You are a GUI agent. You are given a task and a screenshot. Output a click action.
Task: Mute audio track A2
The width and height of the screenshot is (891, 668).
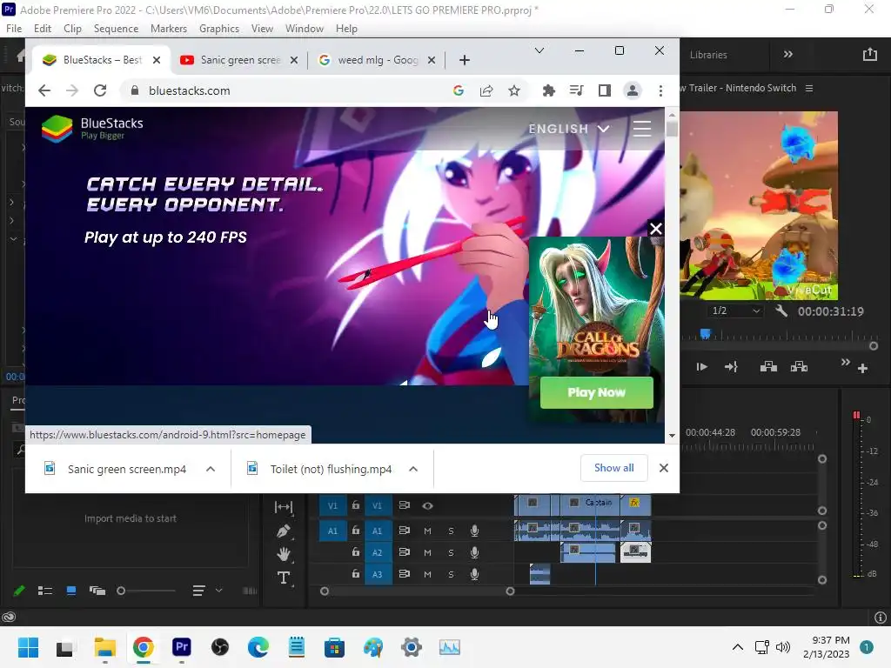[x=427, y=552]
